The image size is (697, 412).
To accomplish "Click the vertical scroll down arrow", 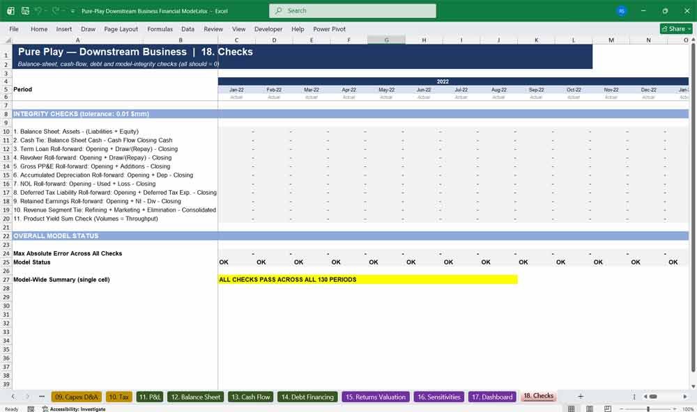I will click(x=693, y=386).
